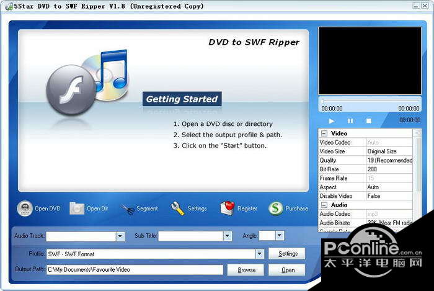
Task: Click the app icon in title bar
Action: pyautogui.click(x=9, y=6)
